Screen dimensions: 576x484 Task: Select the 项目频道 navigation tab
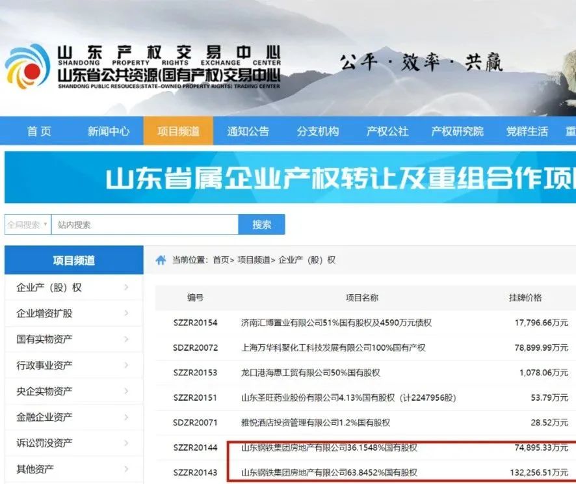(178, 131)
